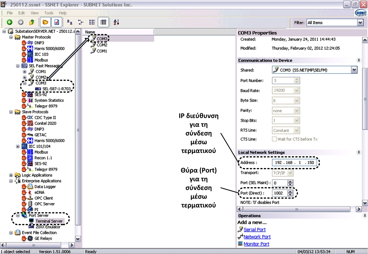Open the View menu
Viewport: 368px width, 254px height.
[34, 13]
